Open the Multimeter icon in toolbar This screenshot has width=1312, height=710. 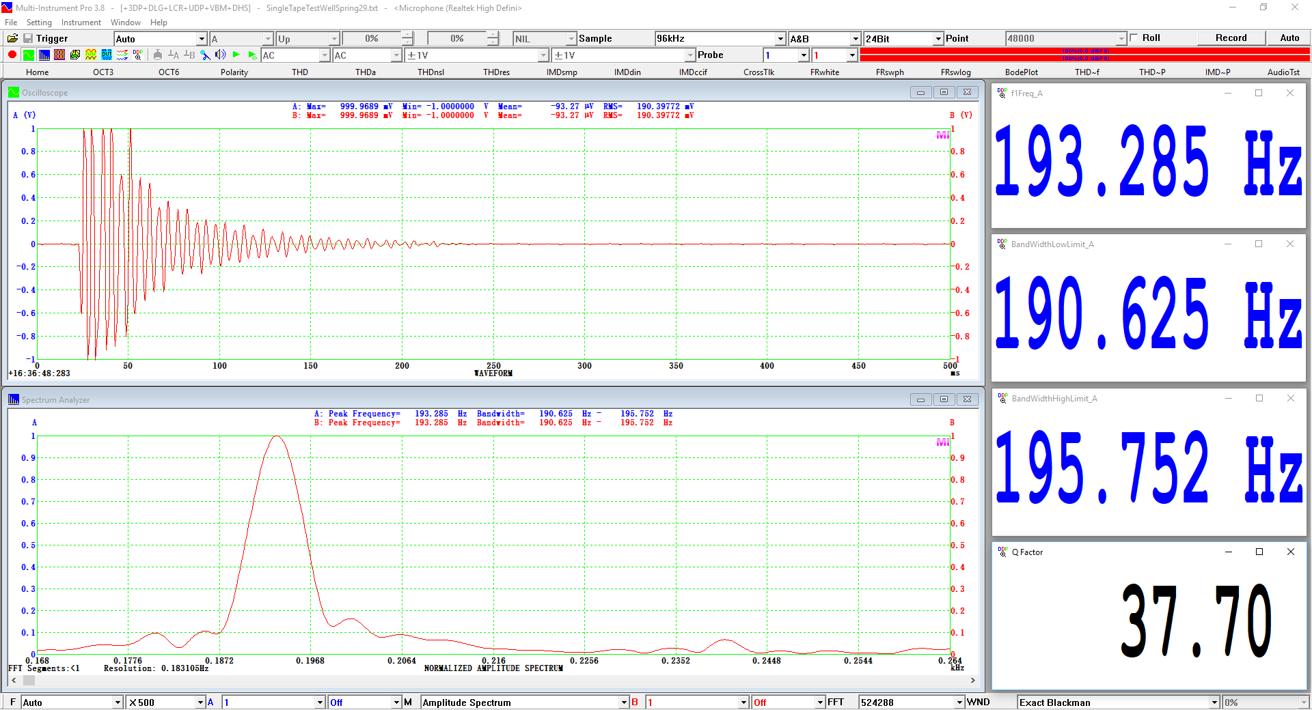(x=59, y=55)
